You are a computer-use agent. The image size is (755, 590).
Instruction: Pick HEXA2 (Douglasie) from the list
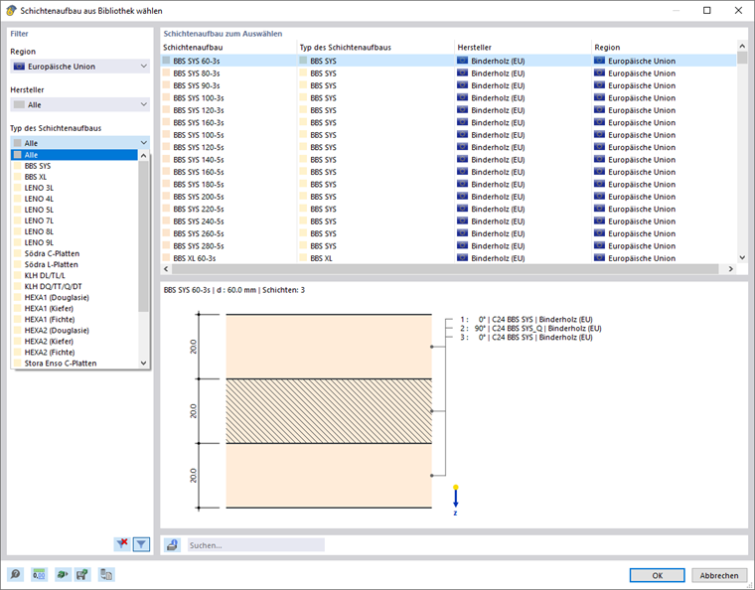click(x=75, y=330)
